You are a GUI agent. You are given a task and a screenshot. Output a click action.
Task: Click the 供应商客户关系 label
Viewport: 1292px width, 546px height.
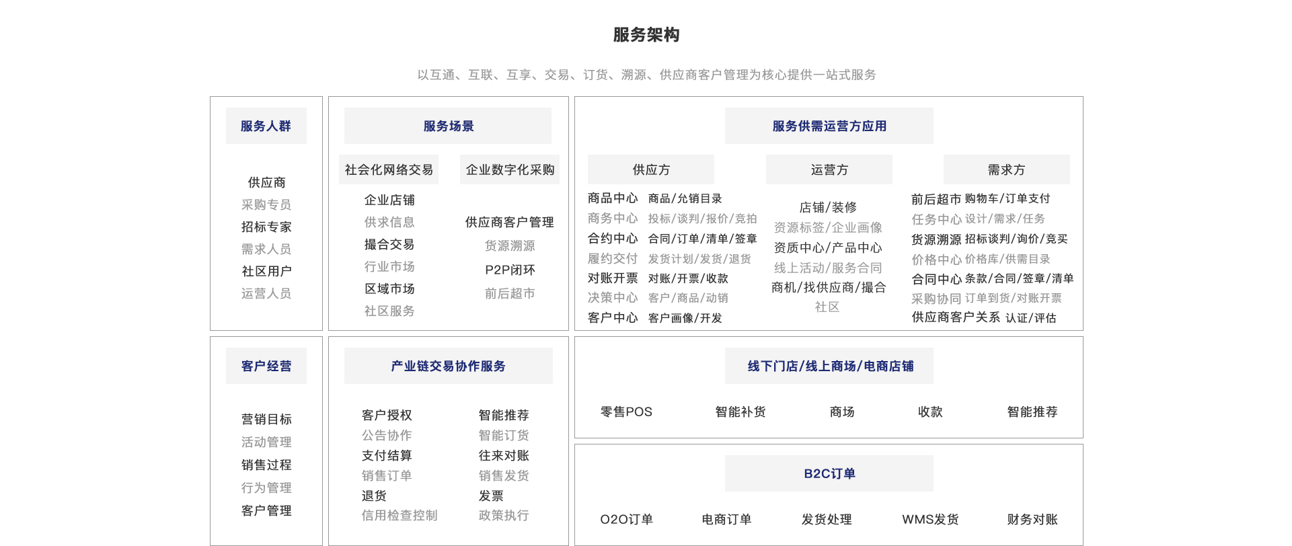(x=956, y=317)
